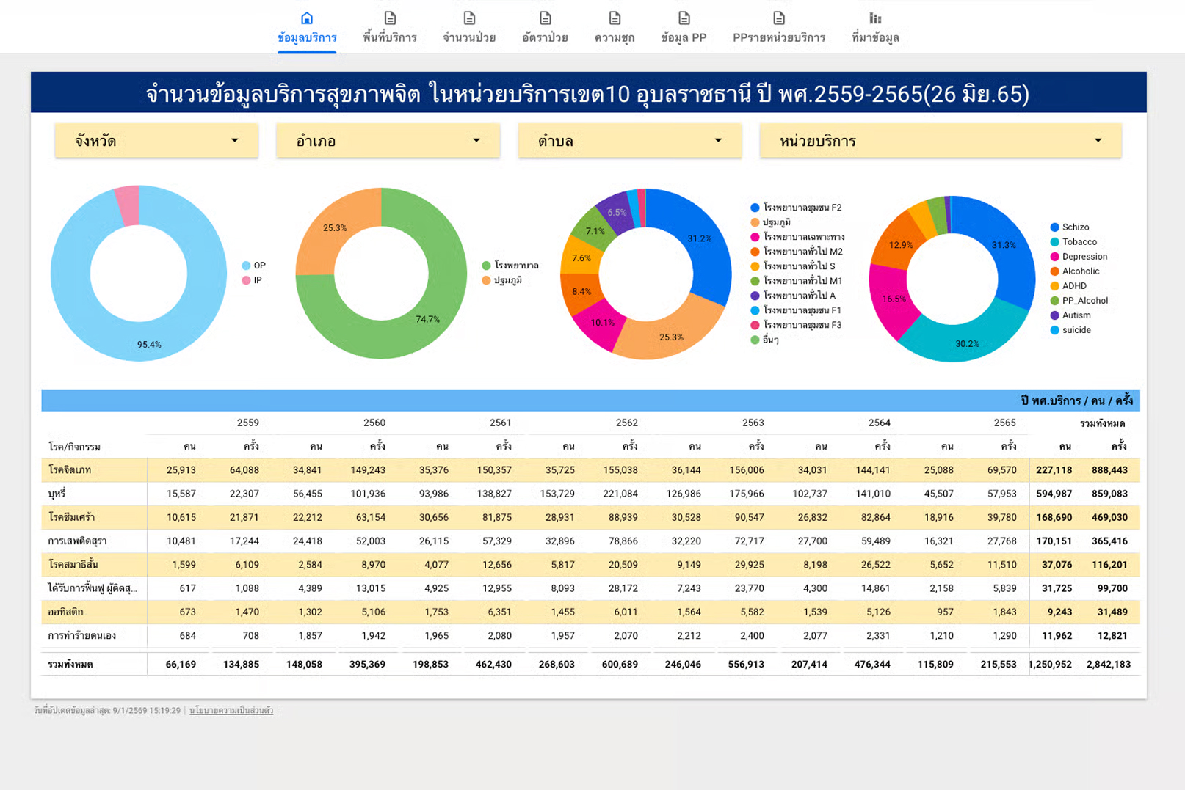Screen dimensions: 1185x790
Task: Click the โรคจิตเภท table row label
Action: 70,470
